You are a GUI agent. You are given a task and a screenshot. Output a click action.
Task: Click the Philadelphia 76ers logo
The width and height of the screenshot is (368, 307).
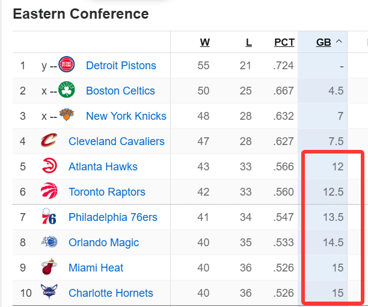[49, 217]
